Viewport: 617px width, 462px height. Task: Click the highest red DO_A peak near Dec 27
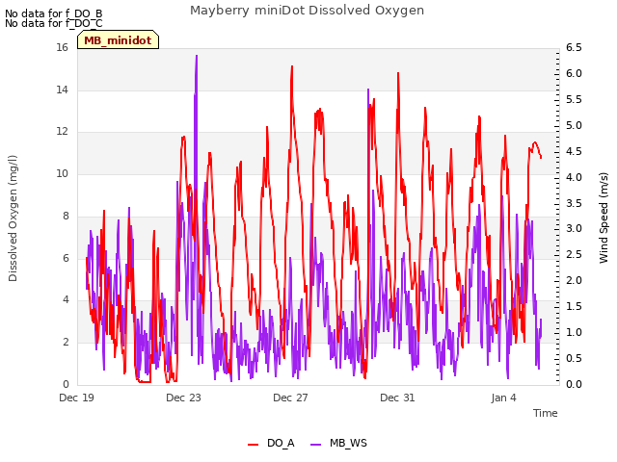pos(291,67)
